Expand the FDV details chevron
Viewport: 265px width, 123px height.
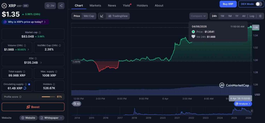41,63
